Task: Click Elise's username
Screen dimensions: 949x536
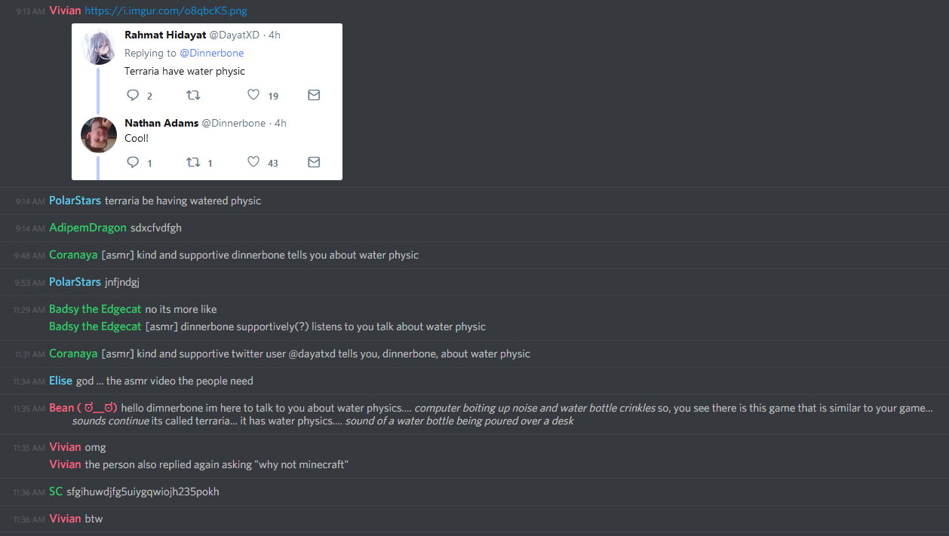Action: click(60, 381)
